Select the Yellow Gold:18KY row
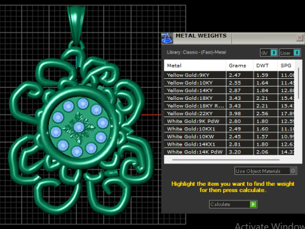This screenshot has height=229, width=305. coord(229,98)
